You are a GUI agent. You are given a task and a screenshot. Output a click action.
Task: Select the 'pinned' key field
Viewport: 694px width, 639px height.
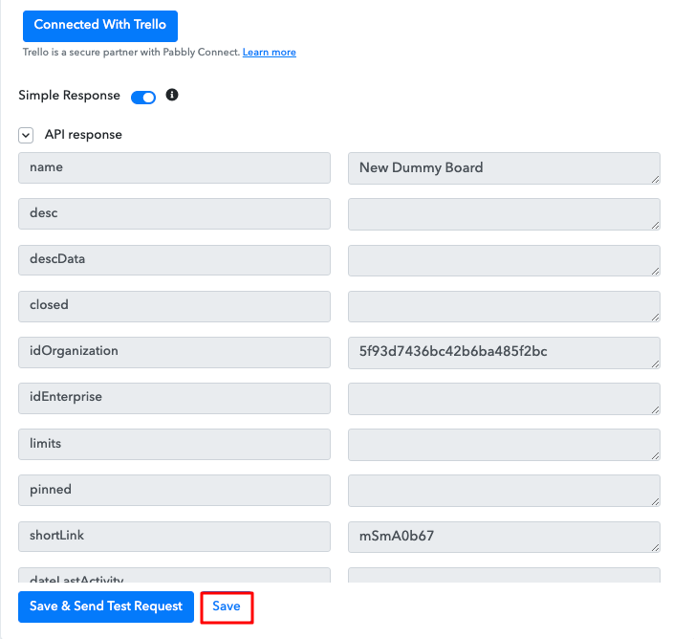tap(174, 490)
